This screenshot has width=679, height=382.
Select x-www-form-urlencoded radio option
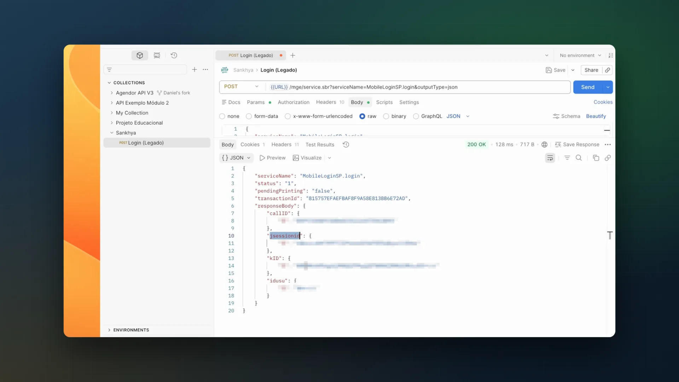tap(288, 116)
